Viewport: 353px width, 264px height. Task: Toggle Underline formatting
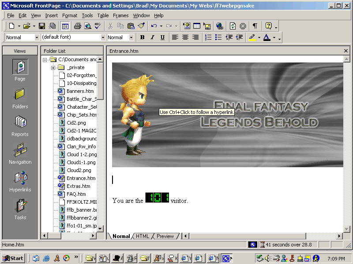(x=162, y=37)
